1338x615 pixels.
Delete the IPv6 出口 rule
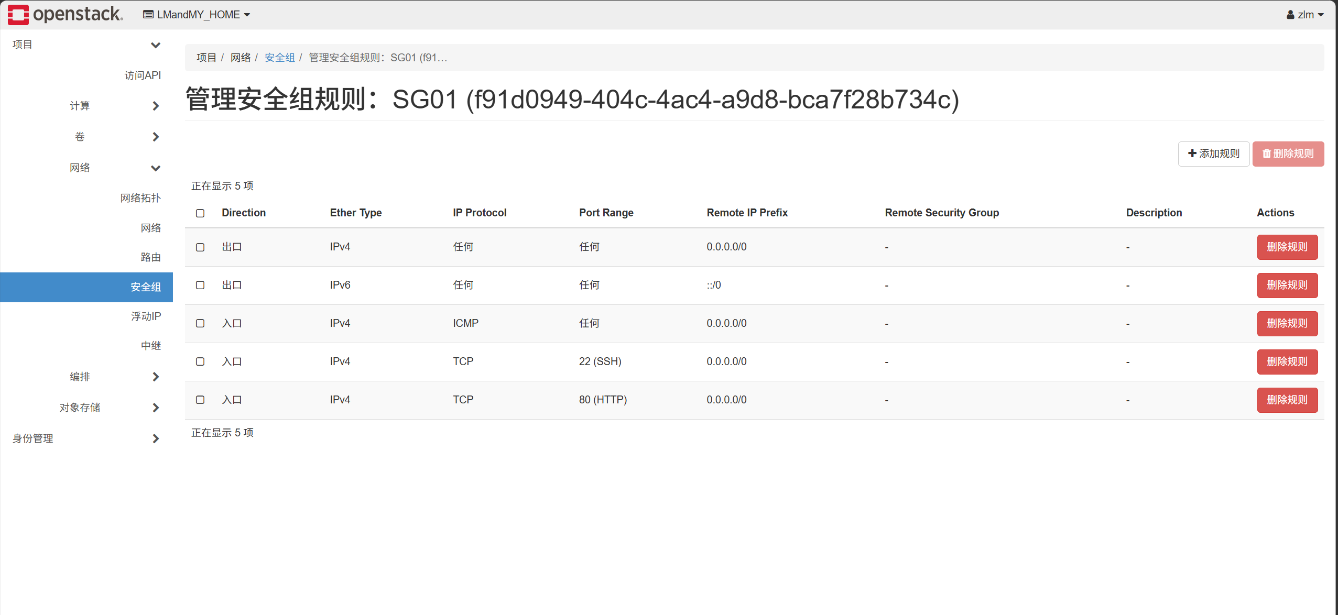pyautogui.click(x=1287, y=285)
